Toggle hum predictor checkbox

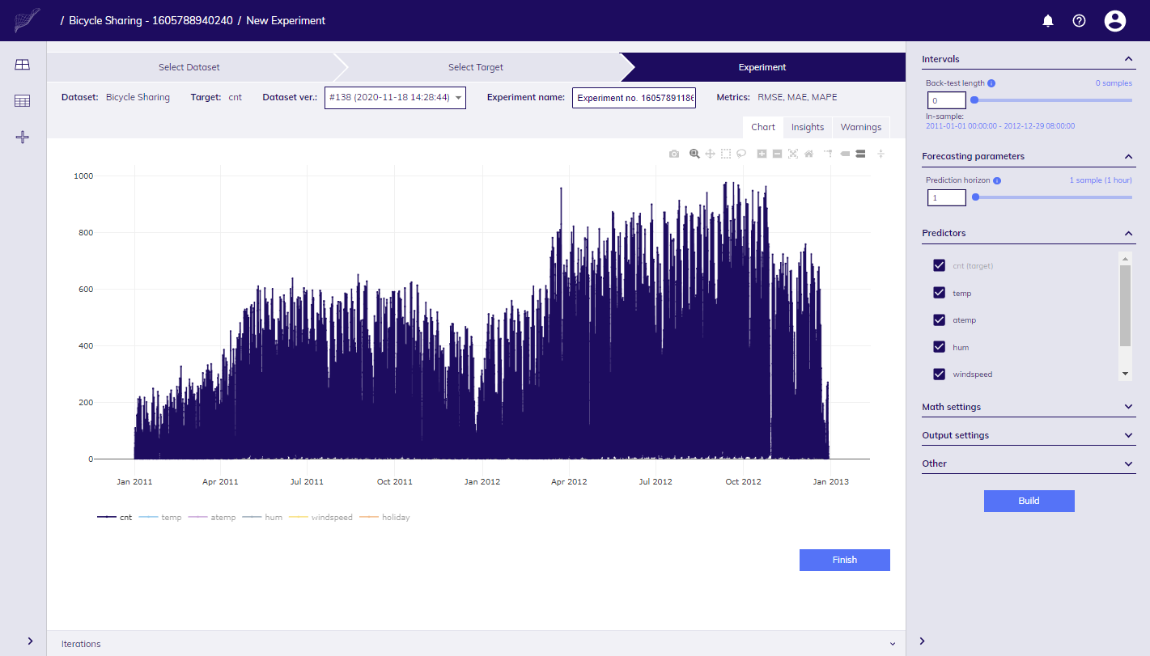coord(939,347)
